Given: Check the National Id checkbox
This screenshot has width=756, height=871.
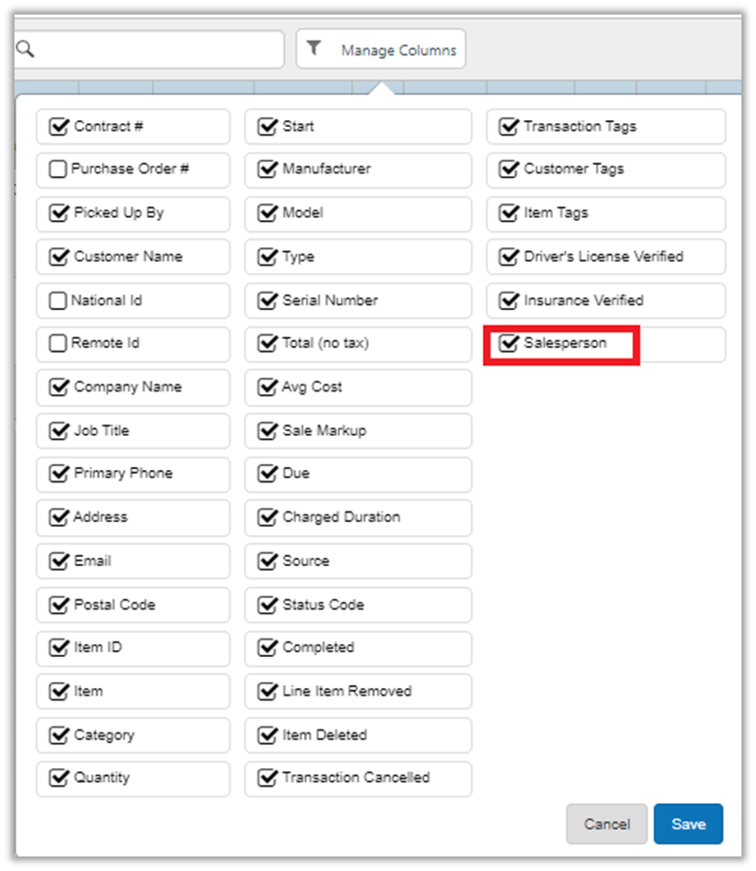Looking at the screenshot, I should [x=58, y=300].
